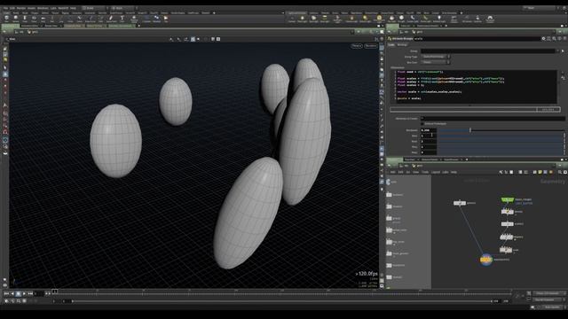Viewport: 568px width, 319px height.
Task: Open the No cam camera menu
Action: coord(371,46)
